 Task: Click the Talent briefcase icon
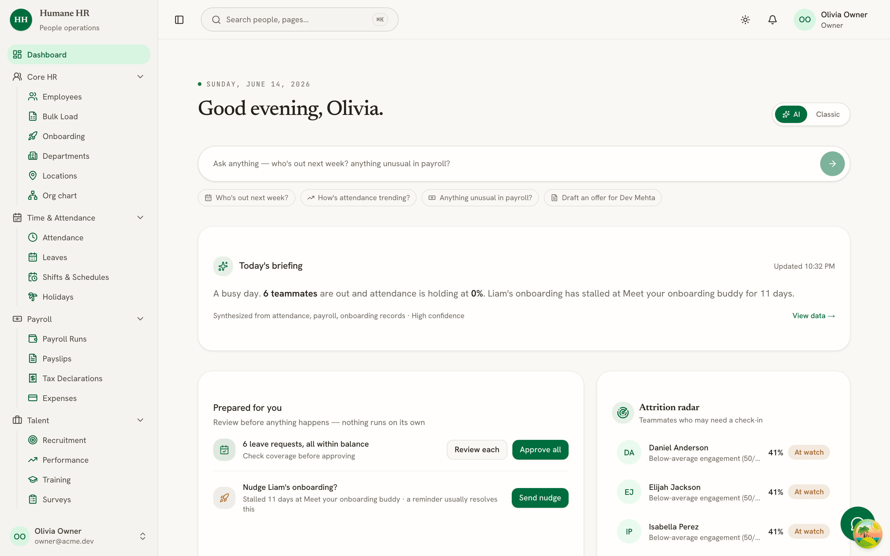17,420
